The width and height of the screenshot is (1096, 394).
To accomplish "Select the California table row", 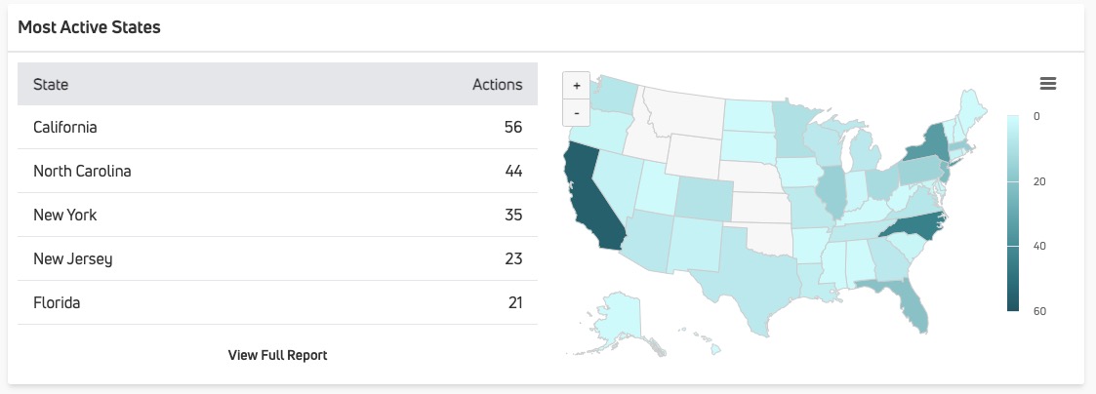I will [277, 127].
